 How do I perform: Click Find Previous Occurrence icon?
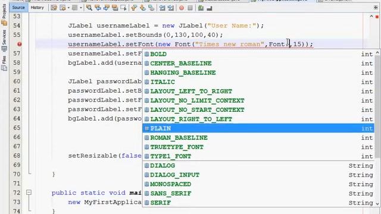pos(98,8)
